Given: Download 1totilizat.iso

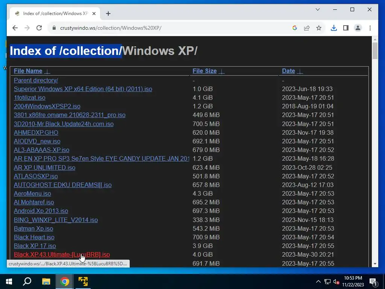Looking at the screenshot, I should pos(29,98).
